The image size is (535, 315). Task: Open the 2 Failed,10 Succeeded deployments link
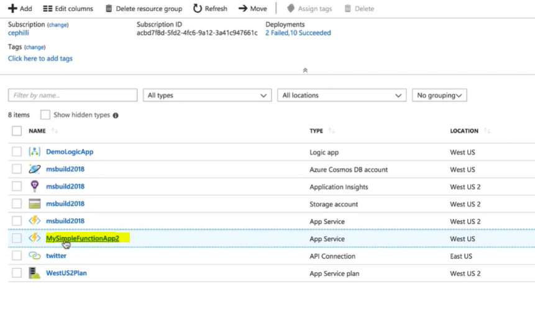pyautogui.click(x=298, y=33)
